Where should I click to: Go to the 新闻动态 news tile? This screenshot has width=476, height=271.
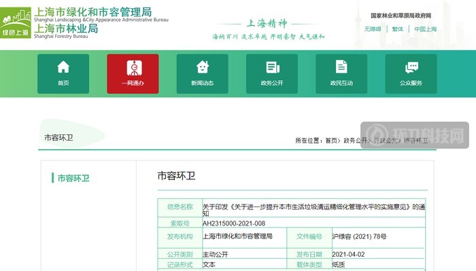[202, 73]
